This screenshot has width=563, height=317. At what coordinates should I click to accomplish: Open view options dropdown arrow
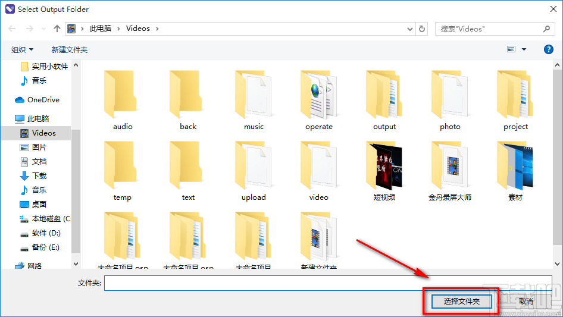tap(524, 49)
